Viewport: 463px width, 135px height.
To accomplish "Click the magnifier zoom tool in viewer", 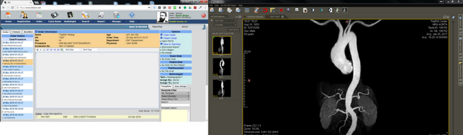I will 288,10.
